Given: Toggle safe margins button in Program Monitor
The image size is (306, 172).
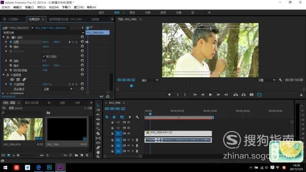Looking at the screenshot, I should click(259, 95).
